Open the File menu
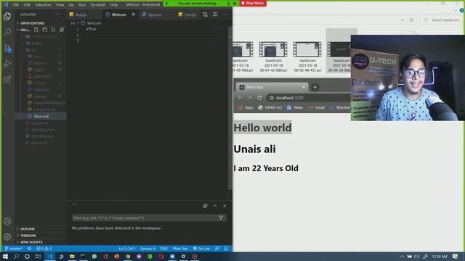 click(16, 5)
